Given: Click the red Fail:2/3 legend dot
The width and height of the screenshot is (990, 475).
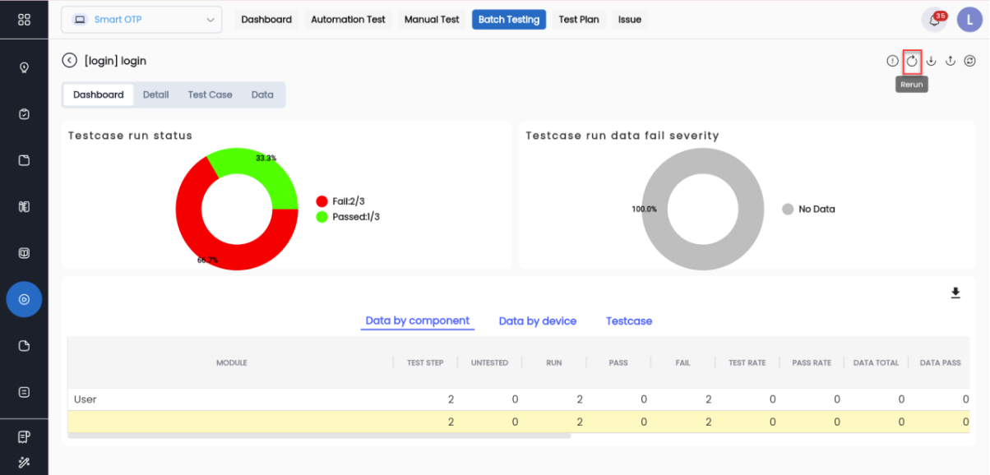Looking at the screenshot, I should pyautogui.click(x=322, y=201).
